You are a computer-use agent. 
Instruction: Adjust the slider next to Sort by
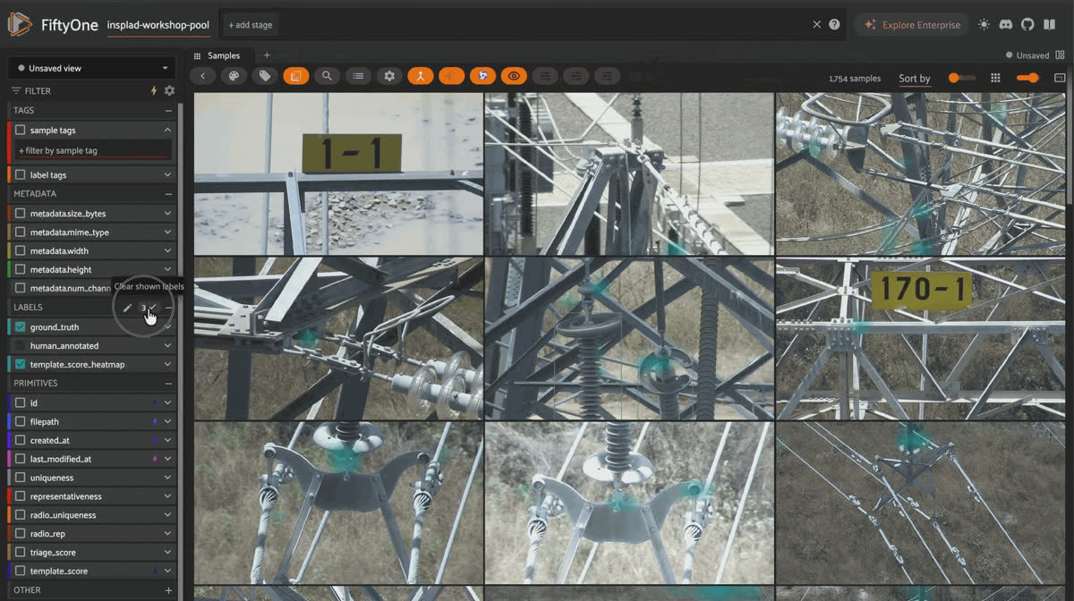962,78
